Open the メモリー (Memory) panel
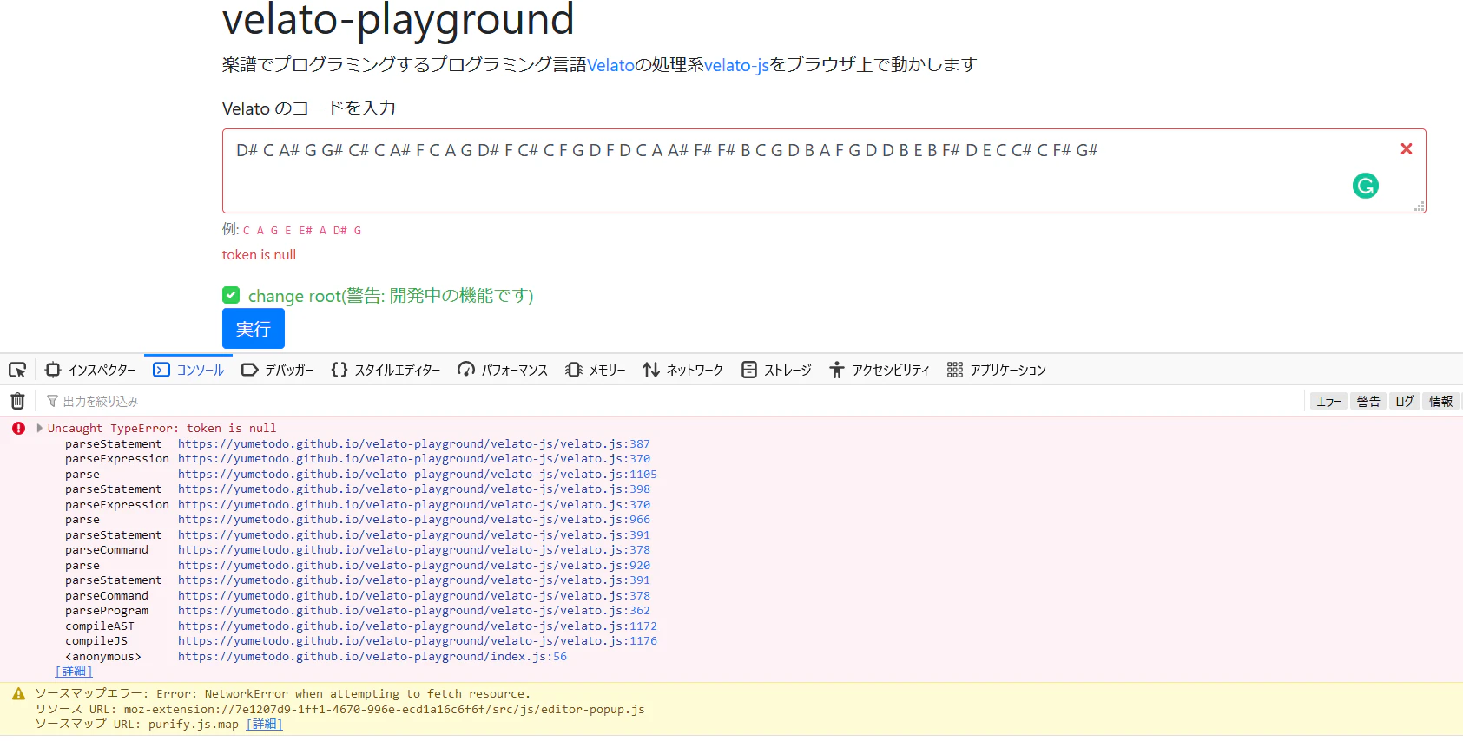 pos(596,370)
